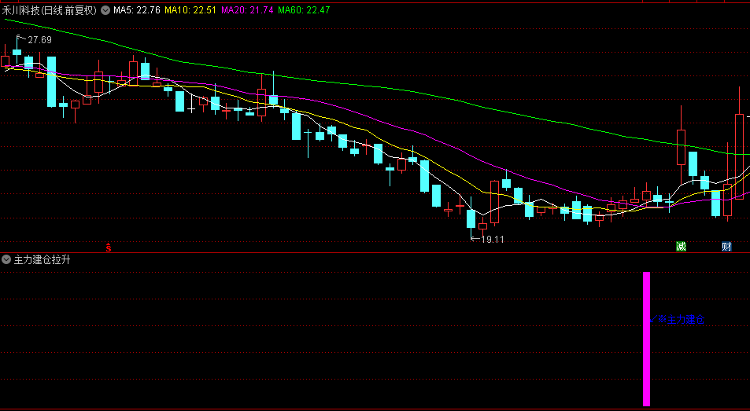750x411 pixels.
Task: Click the ※主力建仓 annotation text
Action: (681, 320)
